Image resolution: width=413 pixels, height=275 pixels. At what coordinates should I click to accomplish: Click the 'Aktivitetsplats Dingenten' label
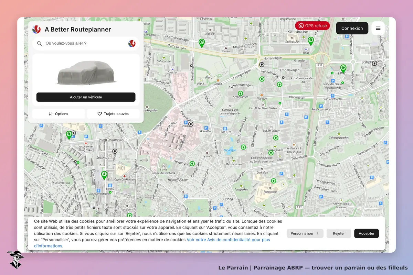341,205
